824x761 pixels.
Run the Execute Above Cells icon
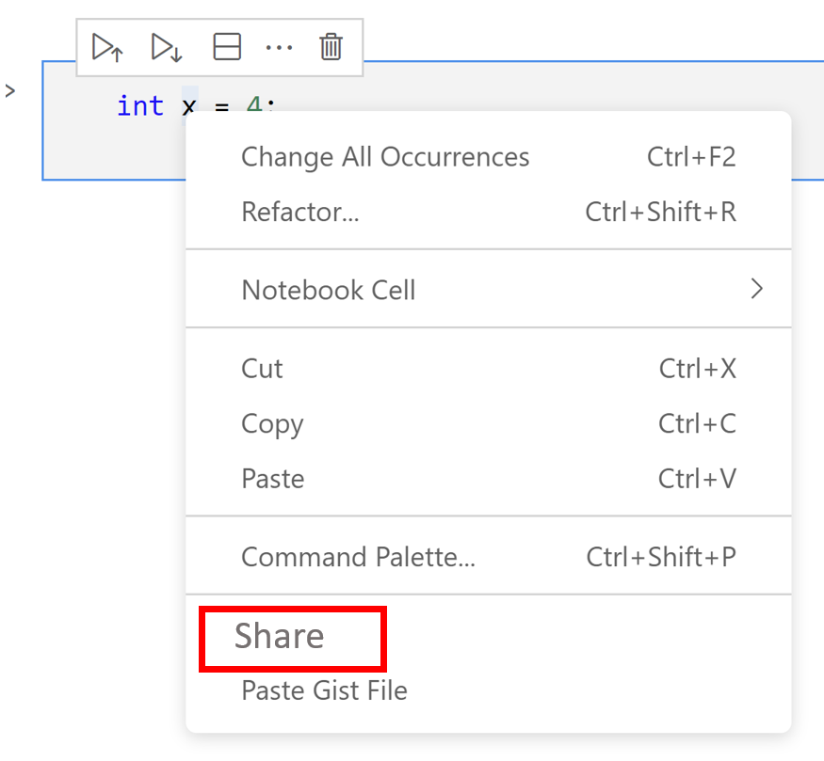107,47
